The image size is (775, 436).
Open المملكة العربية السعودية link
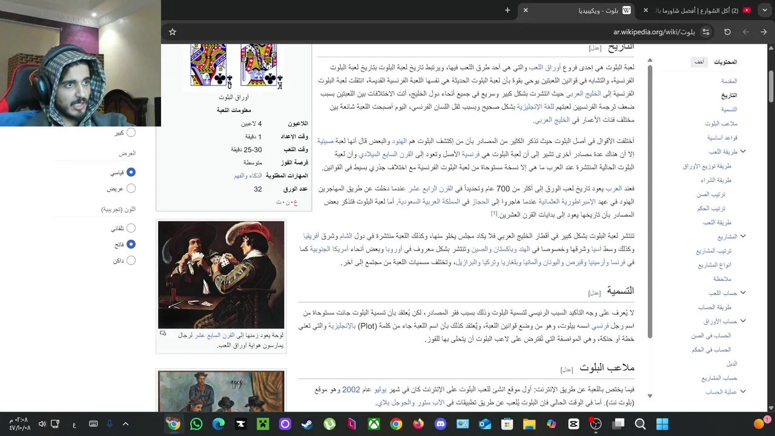[429, 202]
